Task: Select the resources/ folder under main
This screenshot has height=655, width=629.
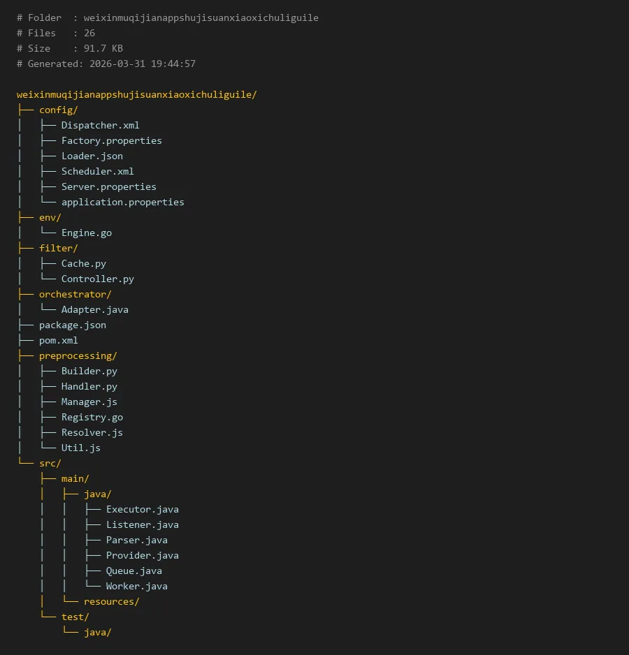Action: [x=111, y=601]
